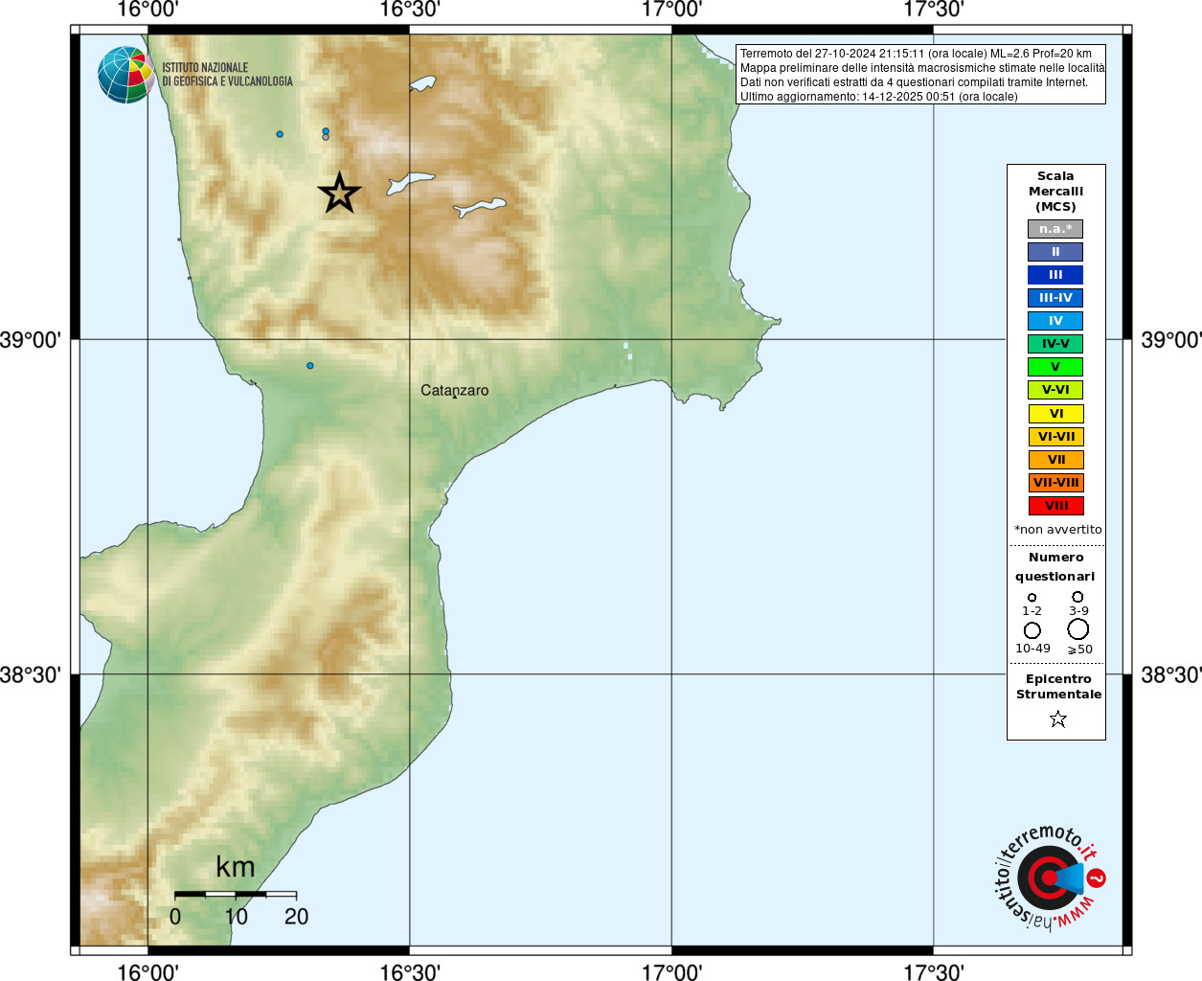Click the legend circle for 1-2 questionnaires
The image size is (1202, 981).
(x=1032, y=597)
